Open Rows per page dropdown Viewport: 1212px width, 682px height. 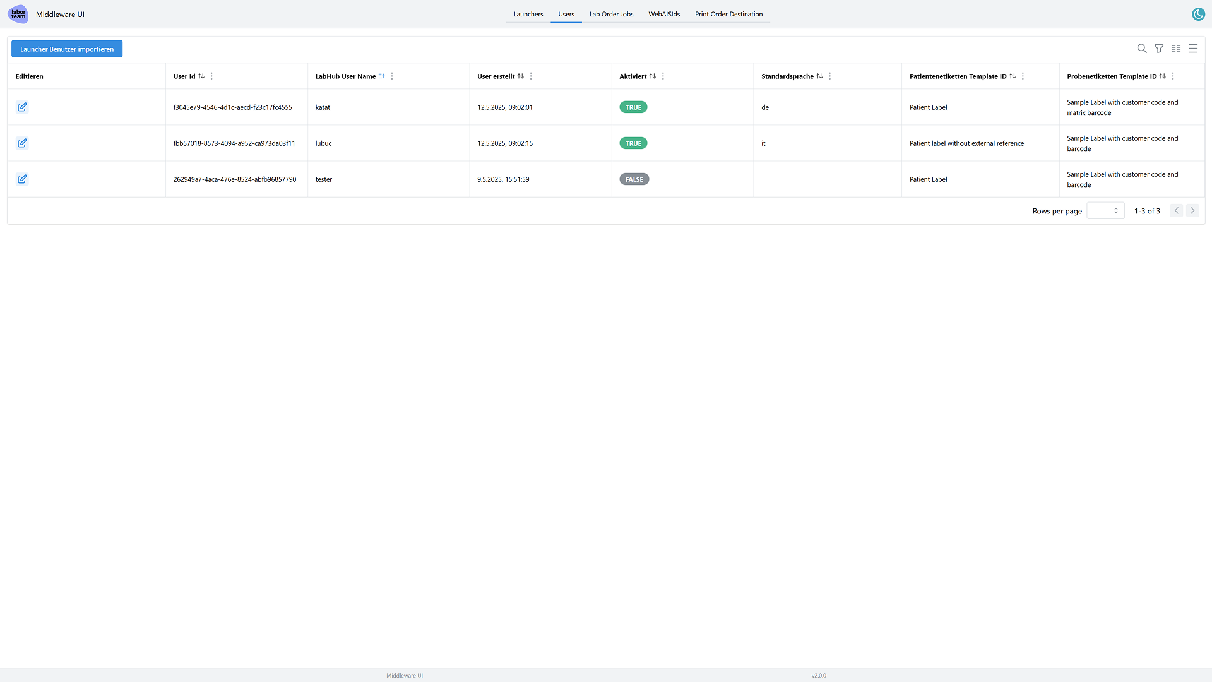tap(1105, 211)
